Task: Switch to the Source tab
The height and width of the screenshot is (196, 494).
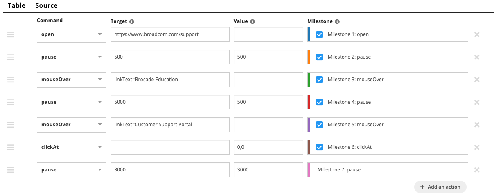Action: (x=46, y=6)
